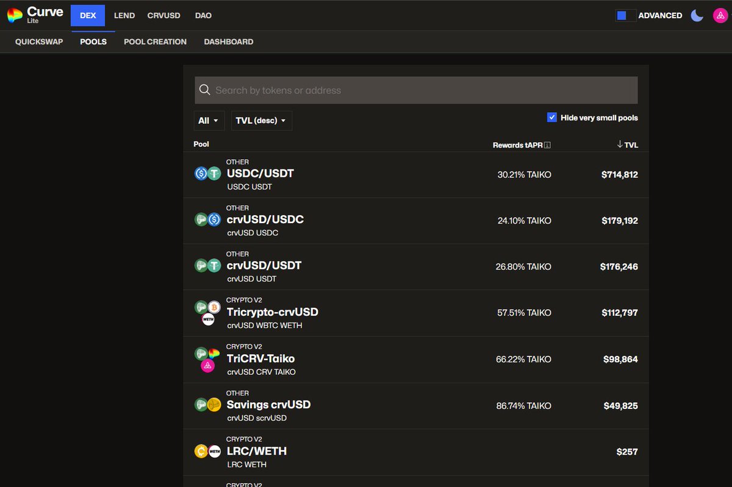Open the crvUSD/USDT pool
Viewport: 732px width, 487px height.
tap(416, 267)
